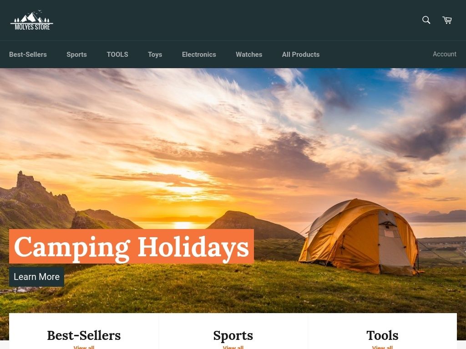The width and height of the screenshot is (466, 349).
Task: Browse All Products from the menu
Action: [x=301, y=55]
